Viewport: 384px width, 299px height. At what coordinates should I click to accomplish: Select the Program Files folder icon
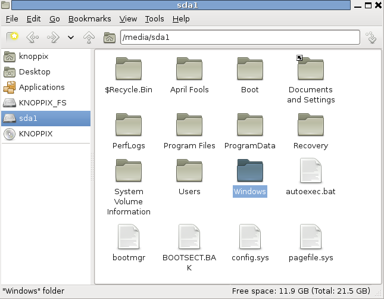coord(189,124)
